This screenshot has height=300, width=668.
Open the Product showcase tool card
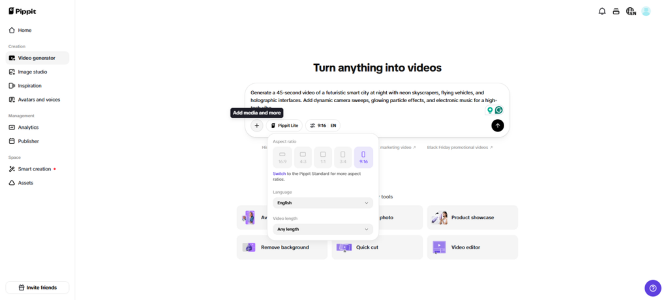pyautogui.click(x=472, y=217)
